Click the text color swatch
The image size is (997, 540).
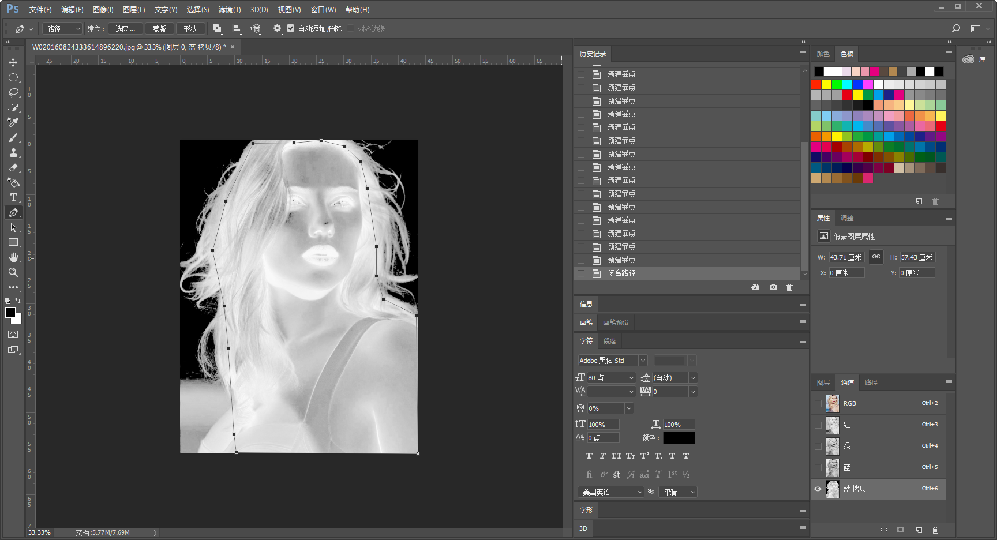tap(679, 438)
